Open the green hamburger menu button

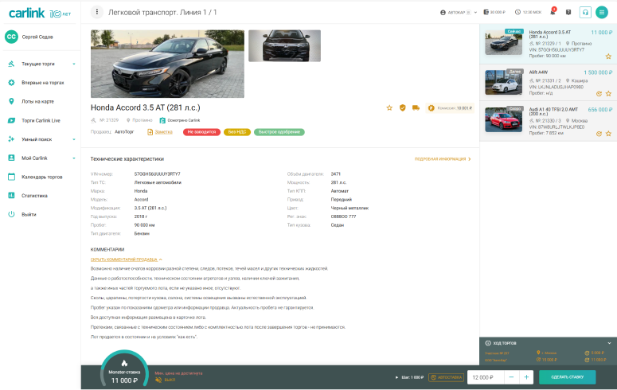point(601,12)
